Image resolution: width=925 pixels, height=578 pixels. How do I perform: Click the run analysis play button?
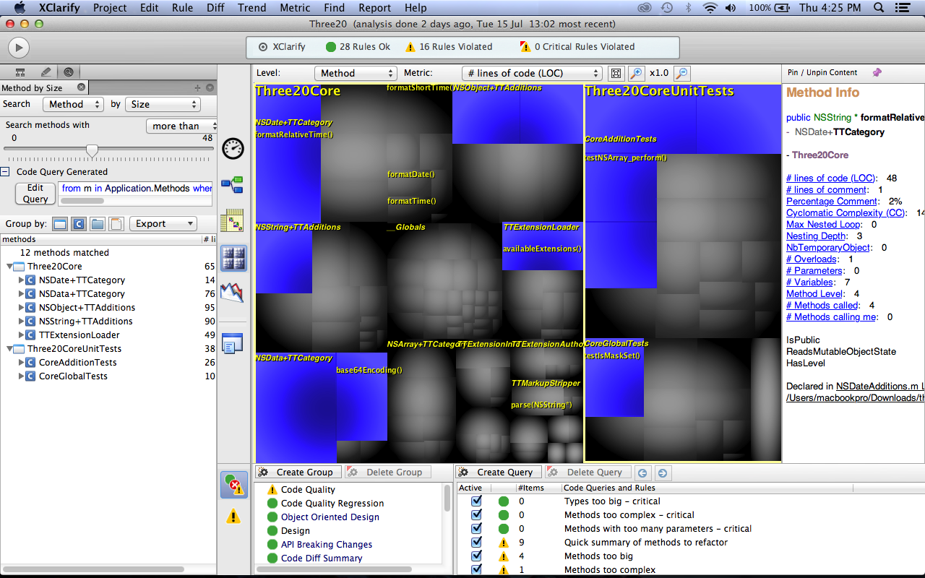pos(18,48)
